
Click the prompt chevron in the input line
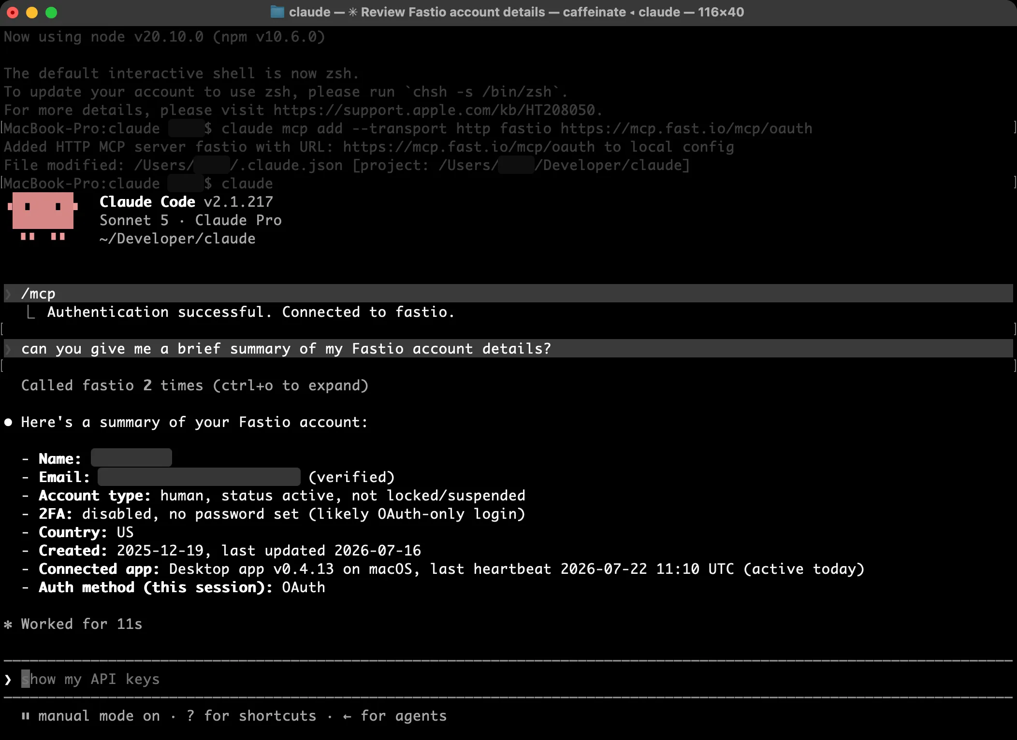pos(8,680)
